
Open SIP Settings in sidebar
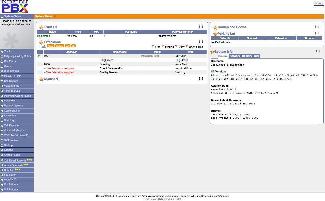tap(17, 190)
